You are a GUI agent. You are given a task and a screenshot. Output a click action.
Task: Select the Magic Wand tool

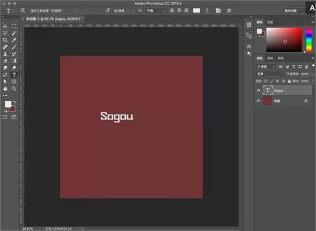click(x=14, y=33)
